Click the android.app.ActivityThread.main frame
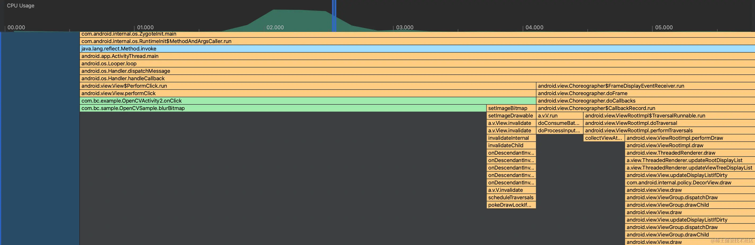 417,56
